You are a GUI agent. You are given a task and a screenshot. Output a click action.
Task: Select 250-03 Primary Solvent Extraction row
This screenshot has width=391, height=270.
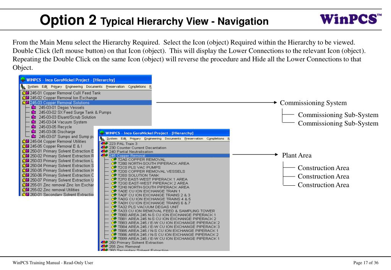click(62, 161)
